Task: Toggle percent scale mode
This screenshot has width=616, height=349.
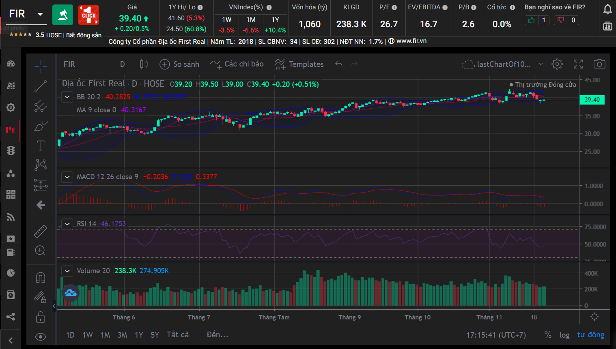Action: (548, 335)
